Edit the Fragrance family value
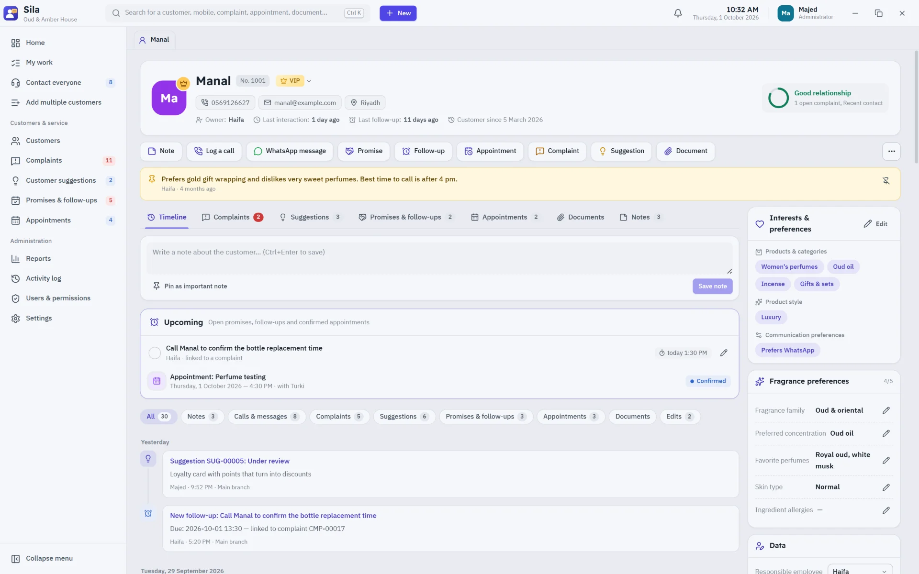919x574 pixels. point(886,410)
